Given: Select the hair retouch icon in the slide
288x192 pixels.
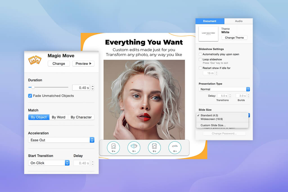Looking at the screenshot, I should 113,148.
